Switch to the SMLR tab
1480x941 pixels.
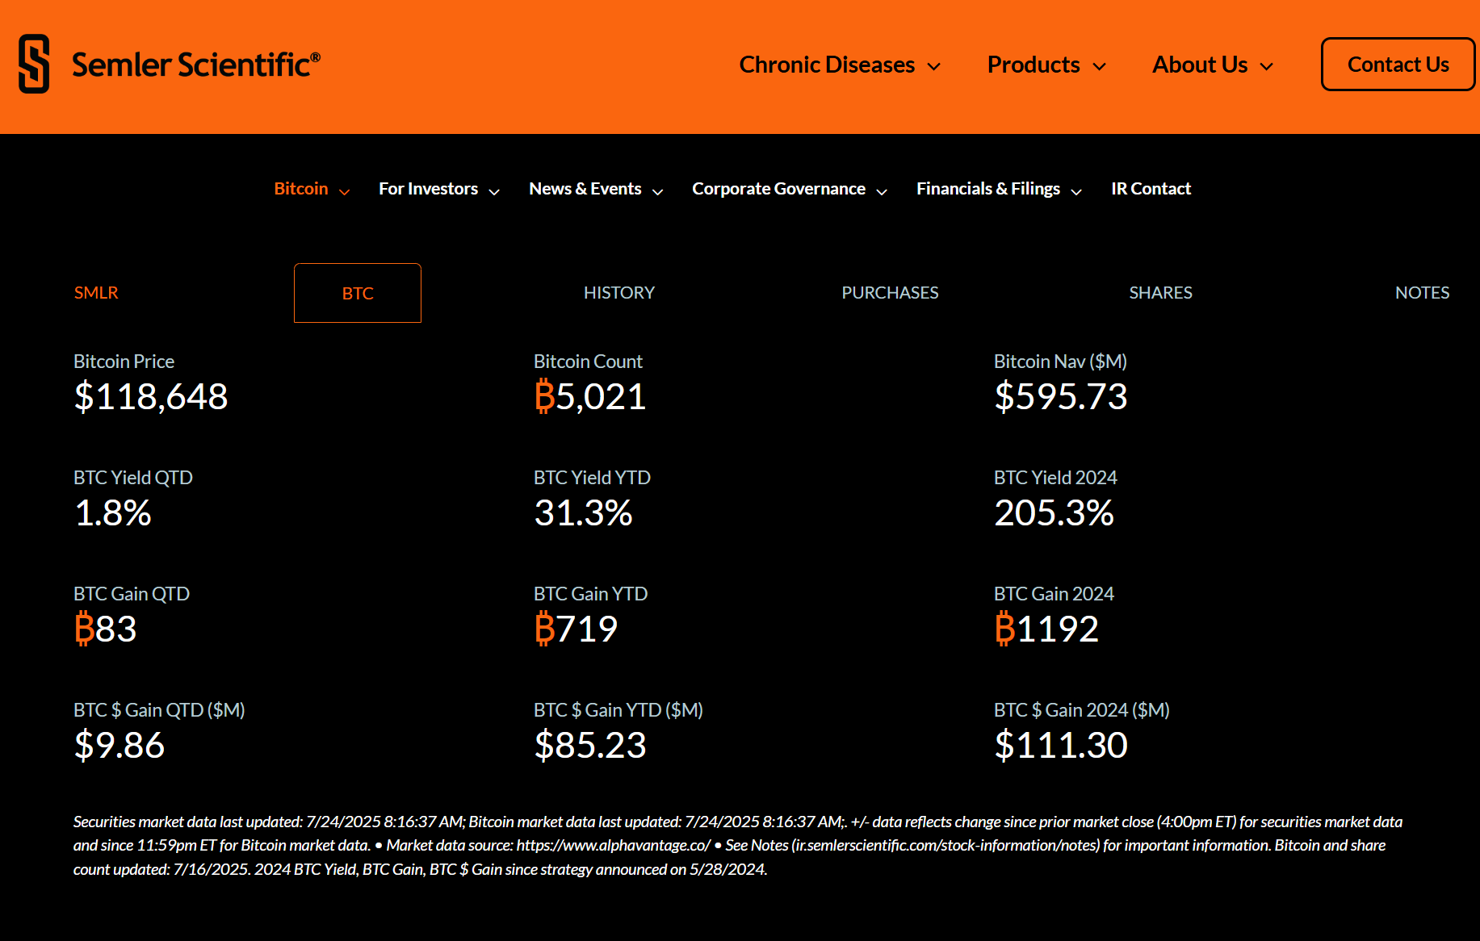tap(96, 293)
